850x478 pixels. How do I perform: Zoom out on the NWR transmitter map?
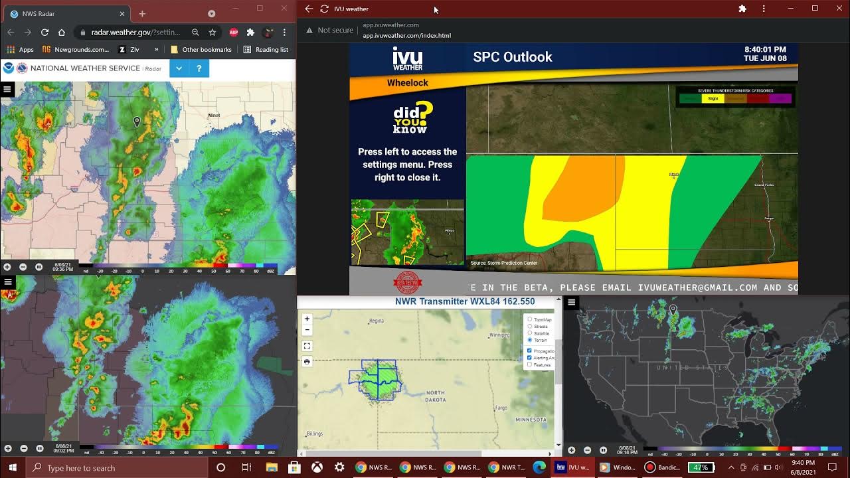(x=307, y=330)
